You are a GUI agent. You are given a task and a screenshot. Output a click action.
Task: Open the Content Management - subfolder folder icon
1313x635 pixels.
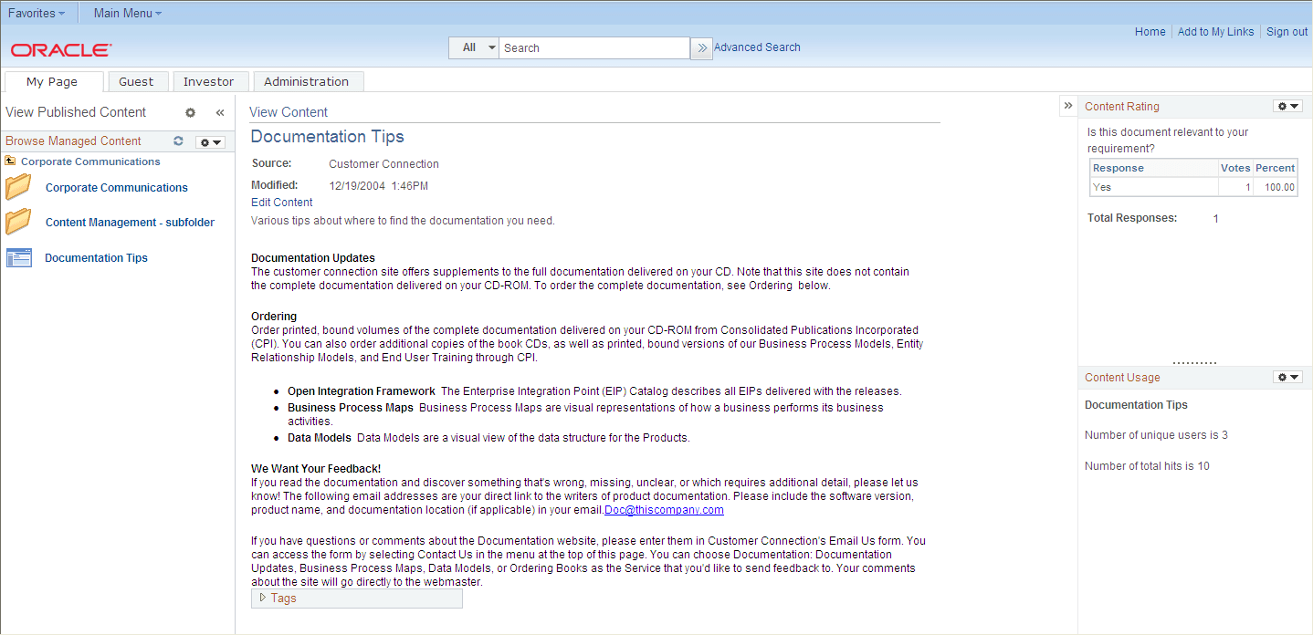(x=18, y=222)
